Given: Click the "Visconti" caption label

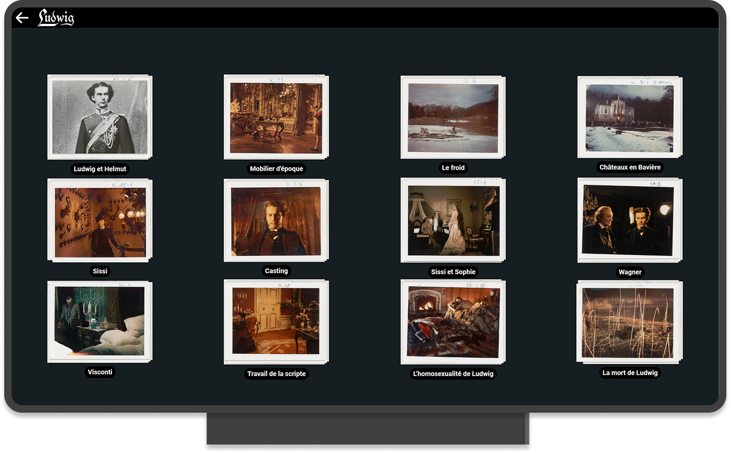Looking at the screenshot, I should (100, 372).
